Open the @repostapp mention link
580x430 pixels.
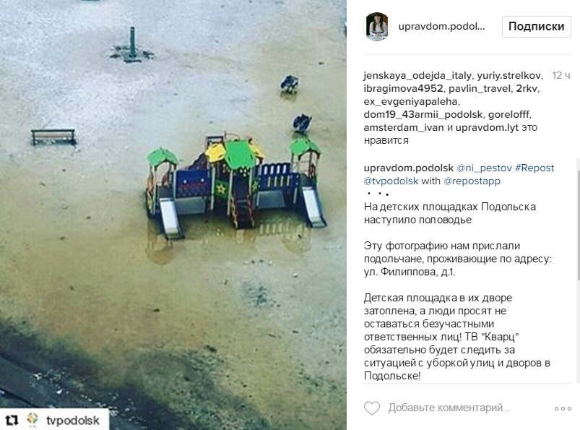[x=472, y=181]
